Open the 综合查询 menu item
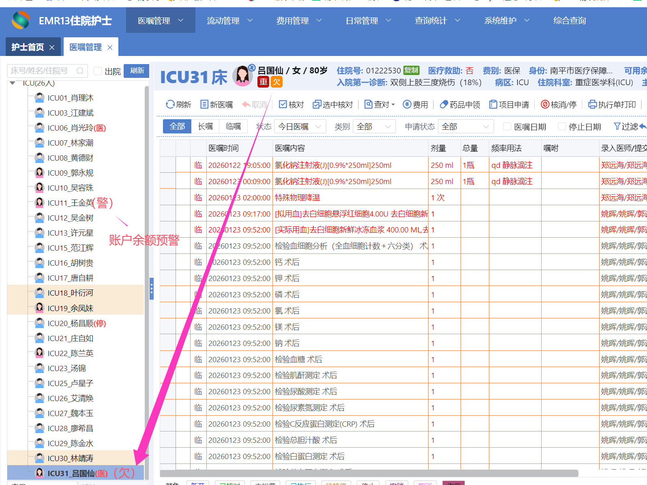 [570, 20]
